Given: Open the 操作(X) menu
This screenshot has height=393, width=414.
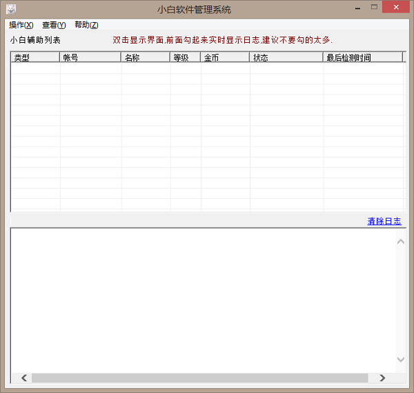Looking at the screenshot, I should (21, 25).
